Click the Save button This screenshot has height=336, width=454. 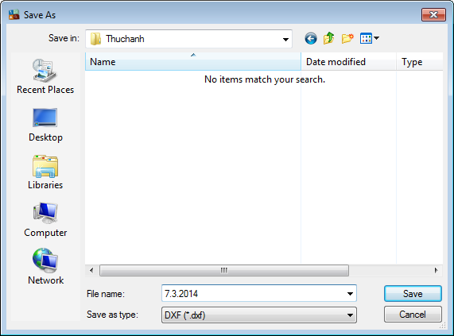click(413, 294)
